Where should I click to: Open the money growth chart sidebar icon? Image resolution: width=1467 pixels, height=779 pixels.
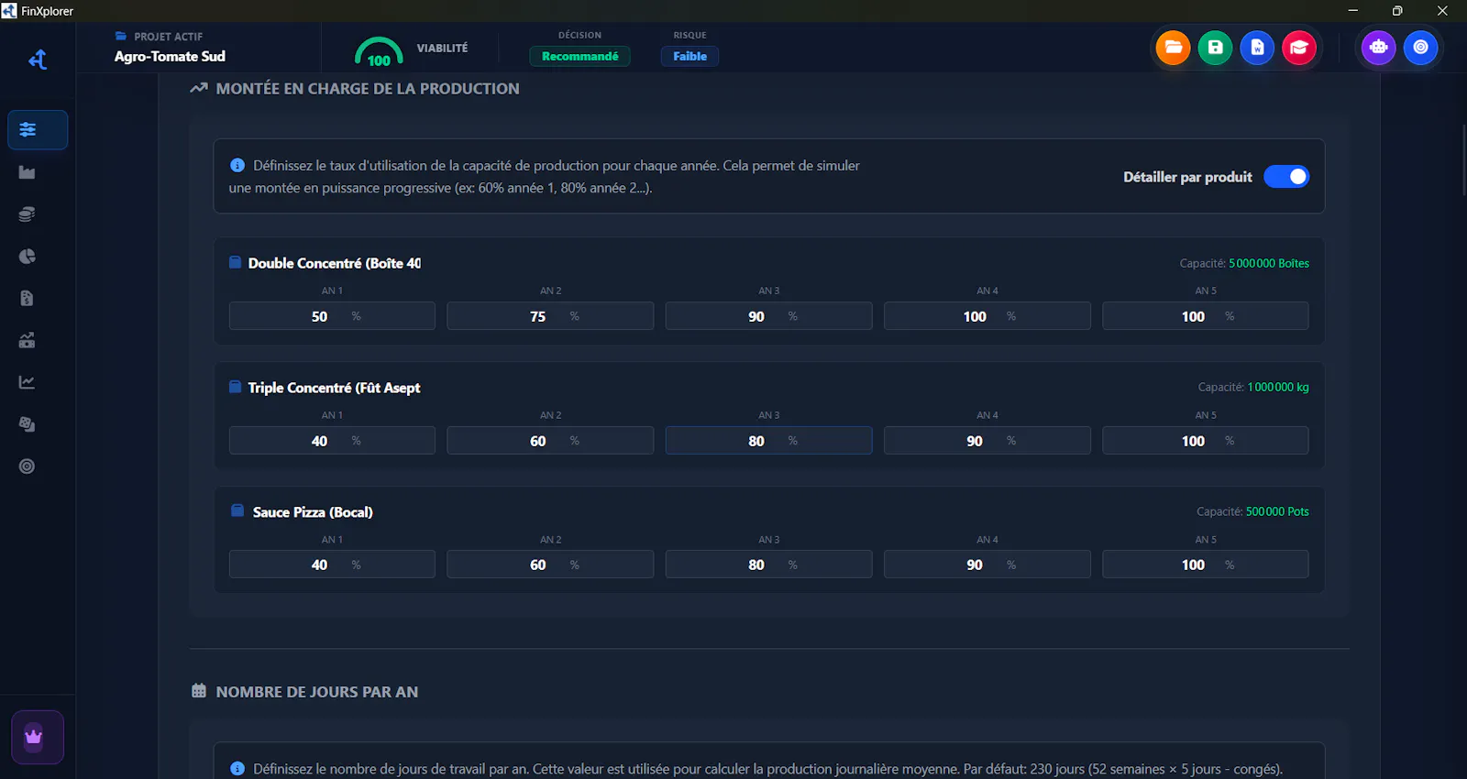pyautogui.click(x=28, y=340)
